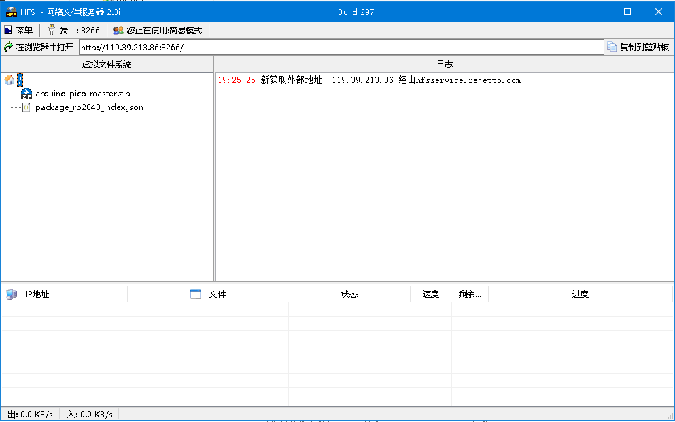Click the two-users icon near 简易模式 text
This screenshot has width=675, height=422.
pyautogui.click(x=118, y=29)
